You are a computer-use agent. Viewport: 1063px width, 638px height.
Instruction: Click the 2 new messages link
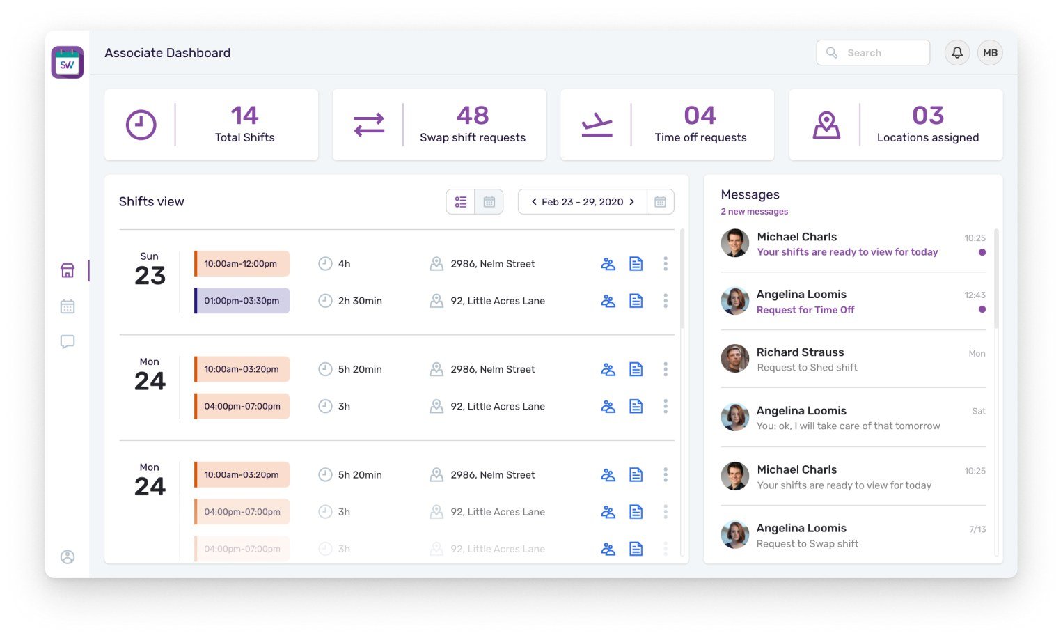755,212
